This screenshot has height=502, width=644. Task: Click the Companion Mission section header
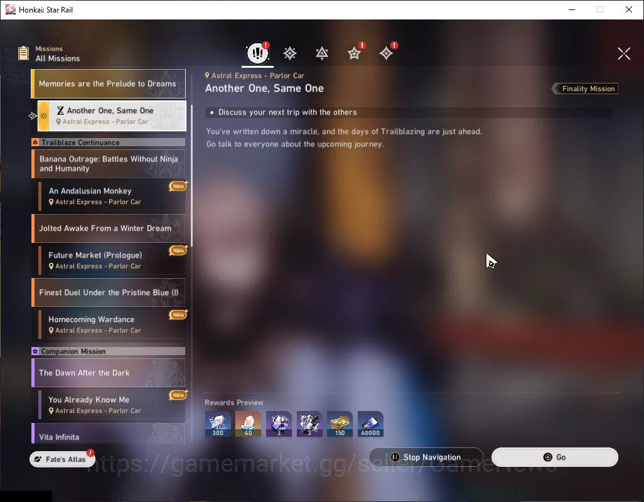click(109, 351)
